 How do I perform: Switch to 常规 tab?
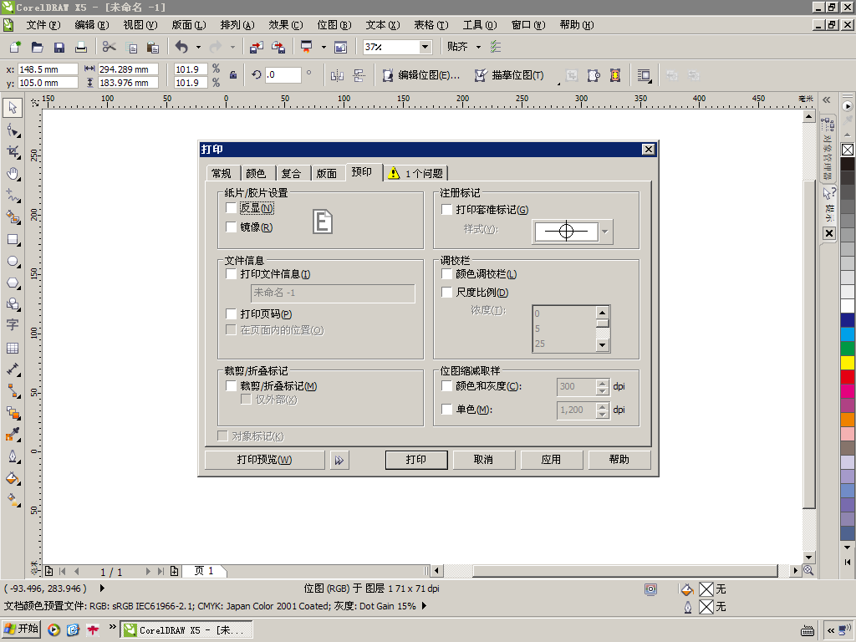(x=222, y=174)
